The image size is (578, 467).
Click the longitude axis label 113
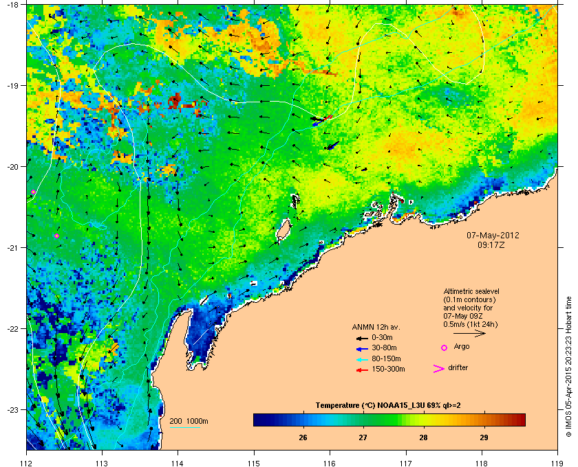(102, 463)
